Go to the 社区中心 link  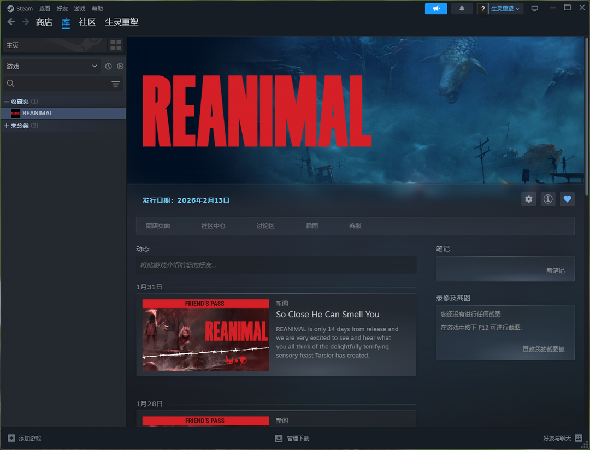pyautogui.click(x=213, y=226)
